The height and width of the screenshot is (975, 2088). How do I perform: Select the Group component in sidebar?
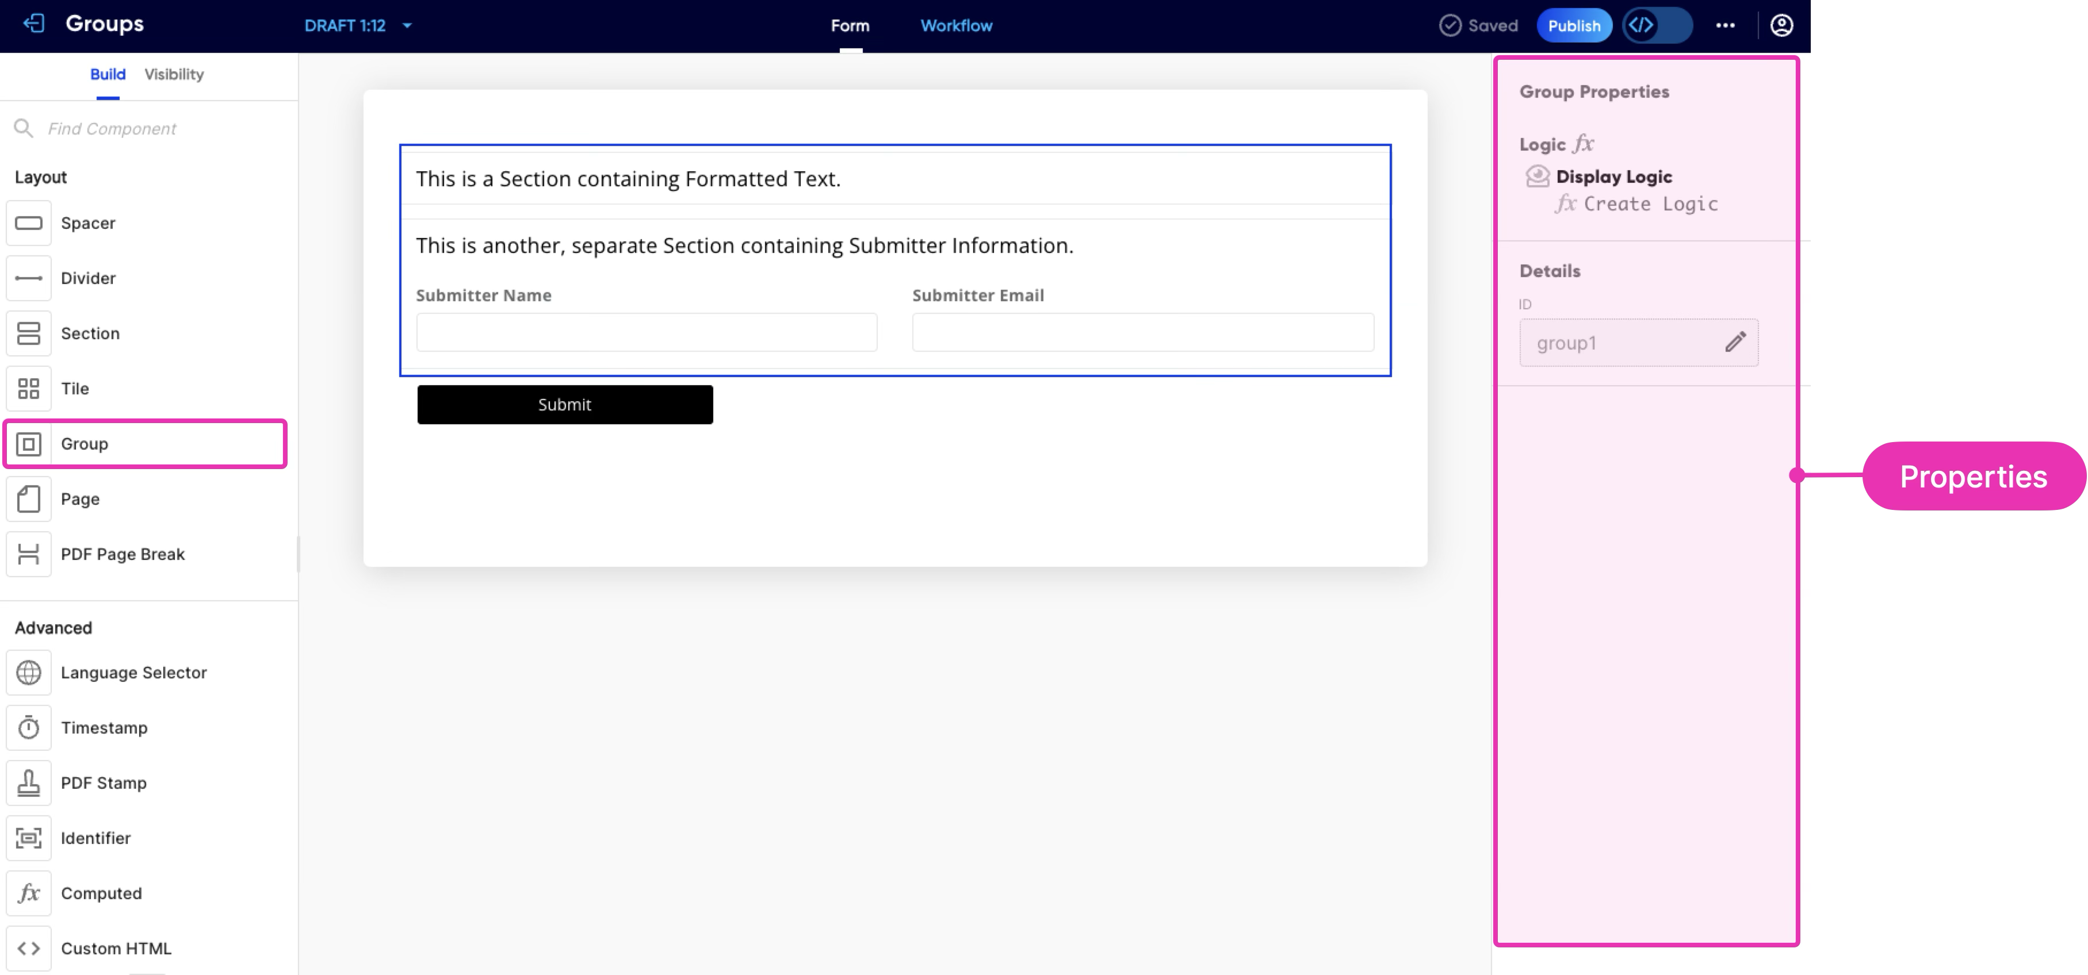[x=85, y=443]
